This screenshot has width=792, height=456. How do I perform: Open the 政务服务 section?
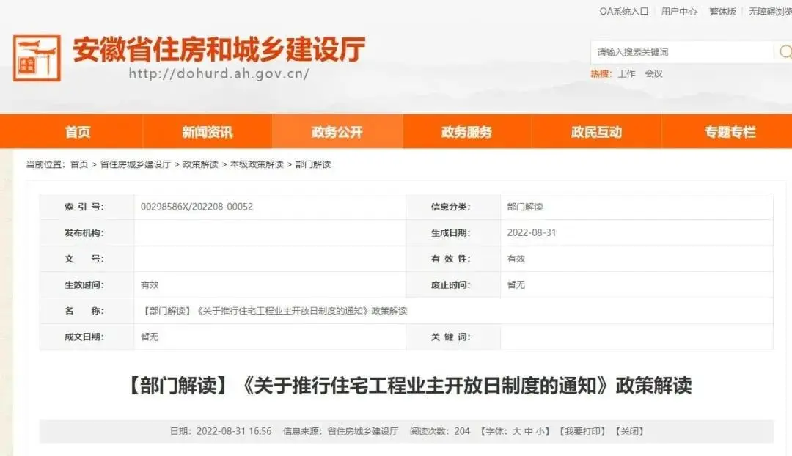coord(468,131)
